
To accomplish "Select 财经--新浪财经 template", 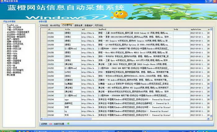I will point(14,73).
